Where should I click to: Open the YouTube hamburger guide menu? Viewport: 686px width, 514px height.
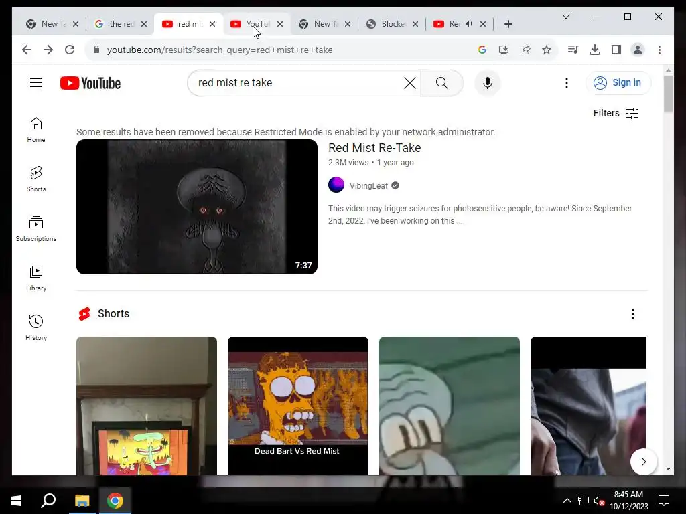point(36,82)
